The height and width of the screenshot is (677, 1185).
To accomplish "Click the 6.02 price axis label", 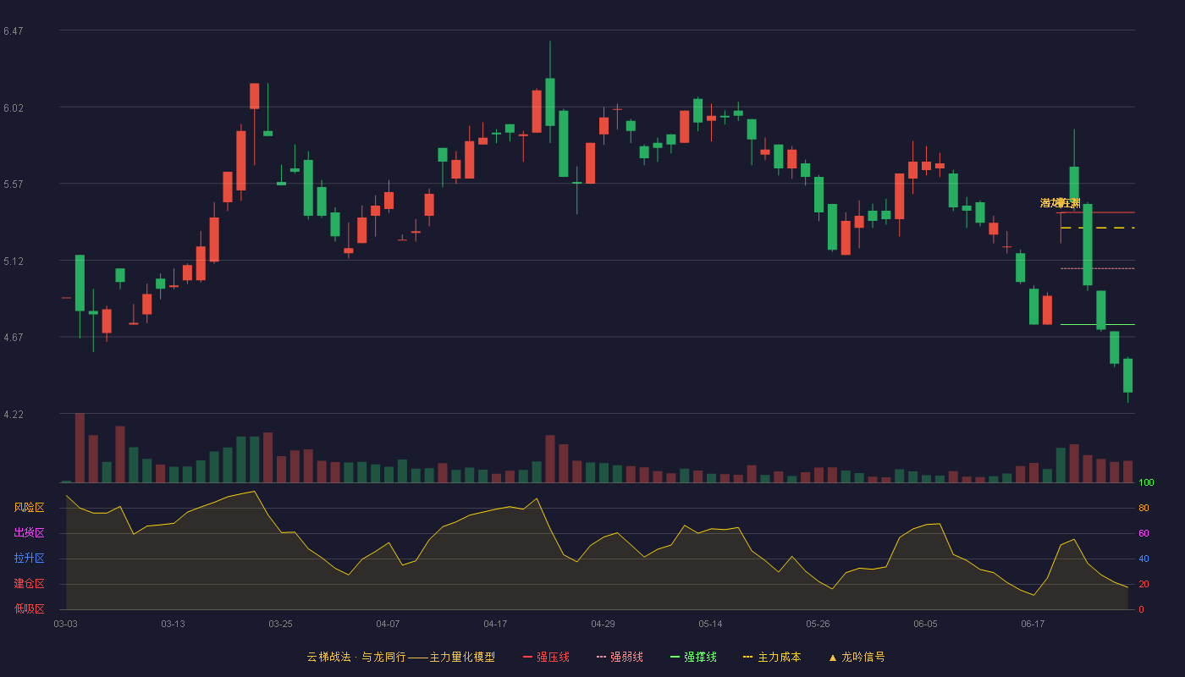I will pyautogui.click(x=13, y=108).
